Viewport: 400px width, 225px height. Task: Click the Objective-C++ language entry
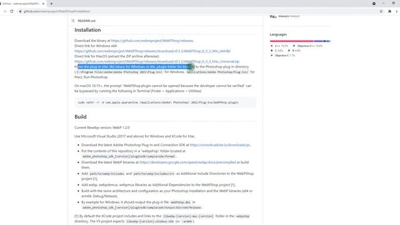(307, 46)
